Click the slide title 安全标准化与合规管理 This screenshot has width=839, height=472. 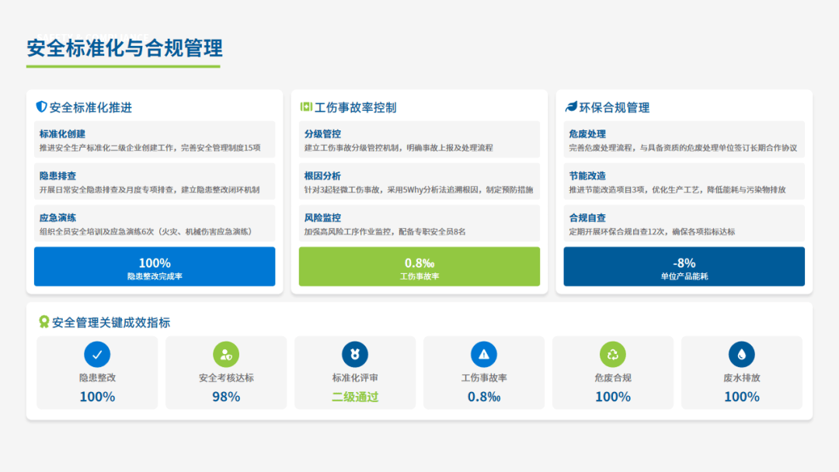pyautogui.click(x=125, y=48)
